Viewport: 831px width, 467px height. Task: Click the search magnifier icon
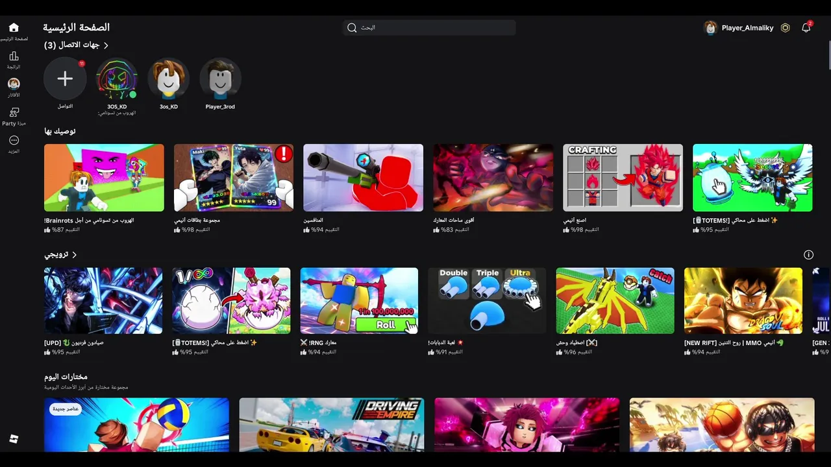[352, 27]
